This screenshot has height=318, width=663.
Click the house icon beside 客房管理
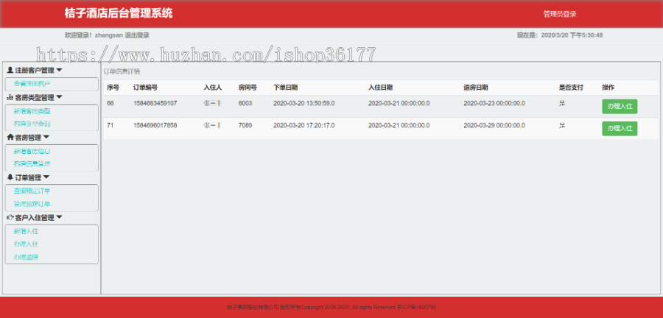10,137
